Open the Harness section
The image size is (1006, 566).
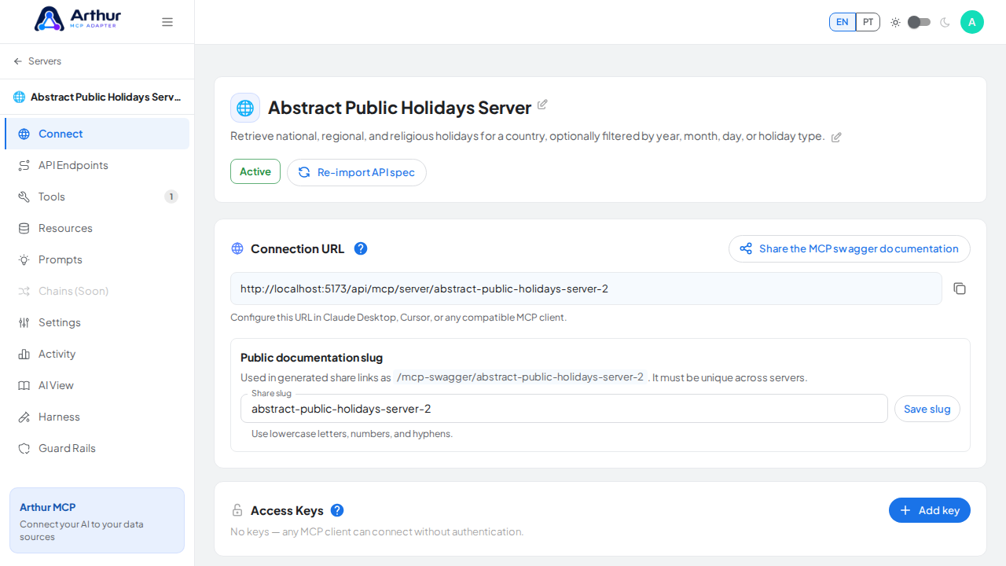[x=97, y=417]
